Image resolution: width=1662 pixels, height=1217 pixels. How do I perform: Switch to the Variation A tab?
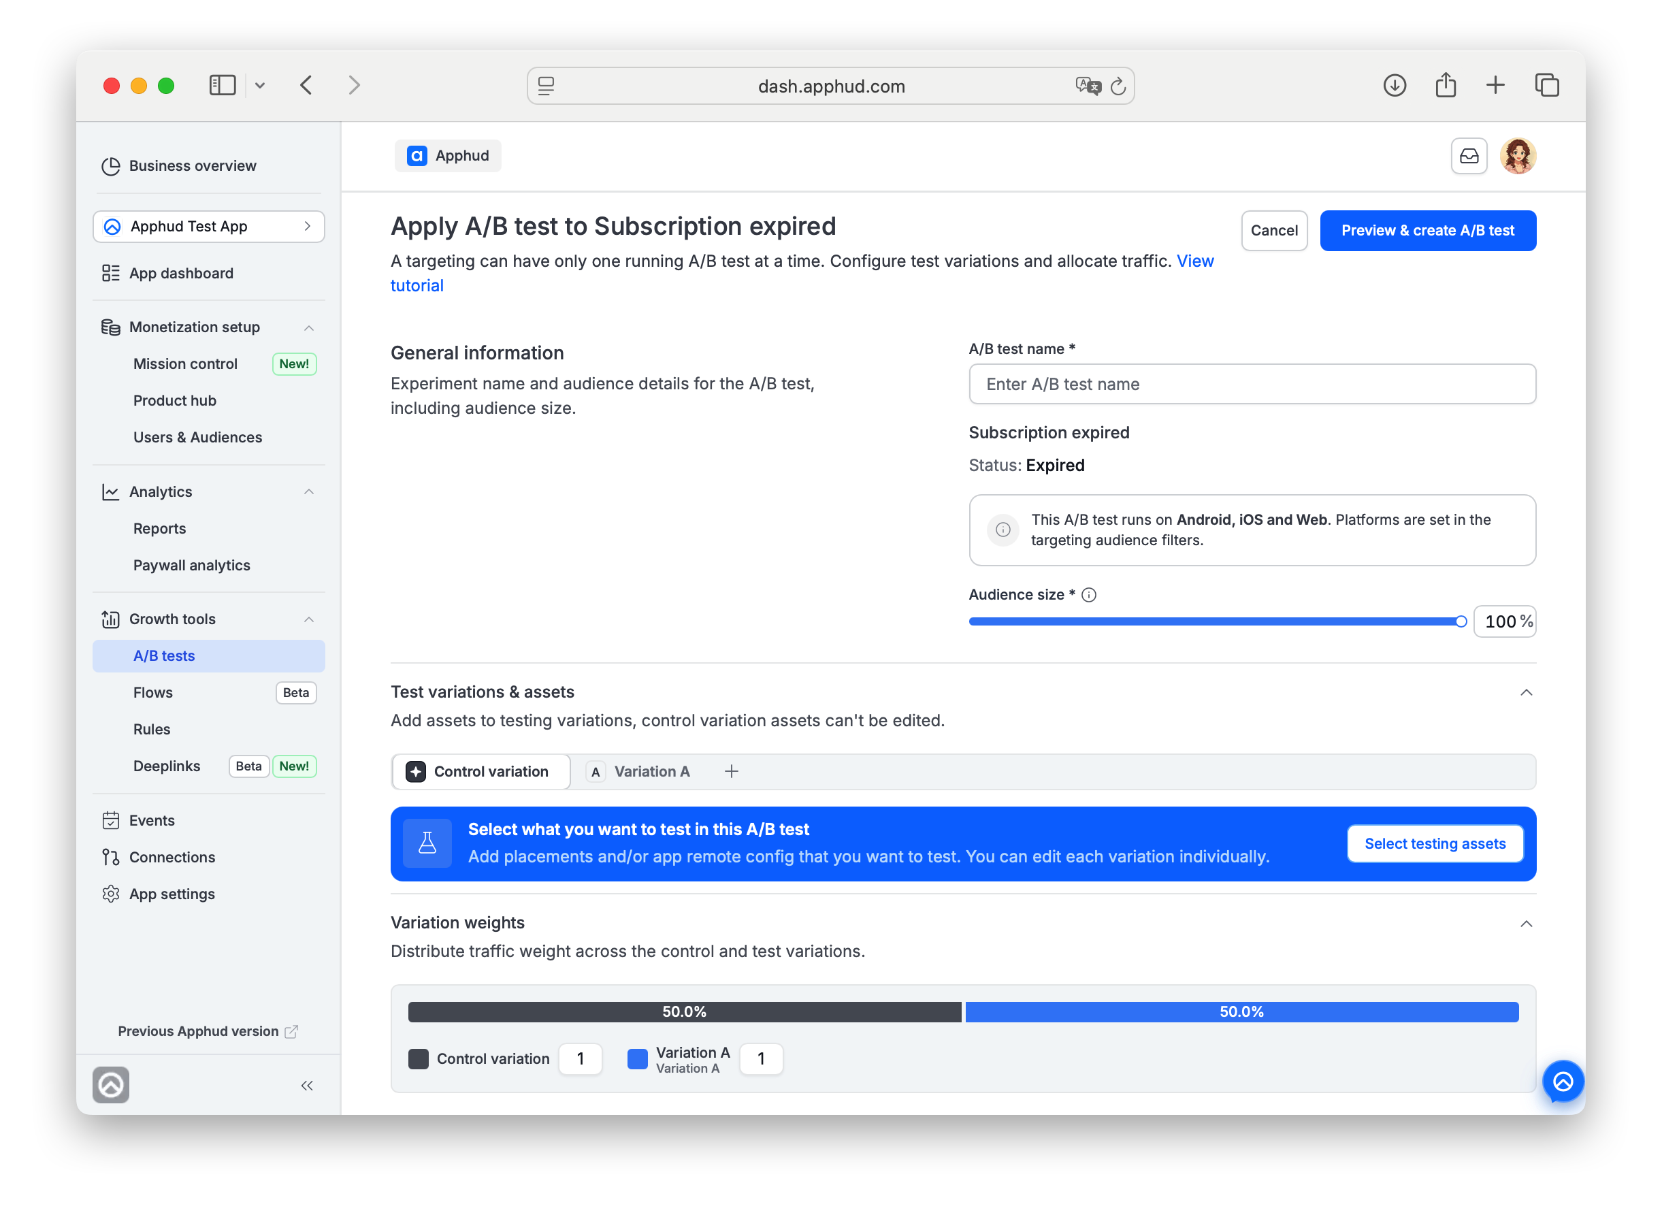(638, 771)
